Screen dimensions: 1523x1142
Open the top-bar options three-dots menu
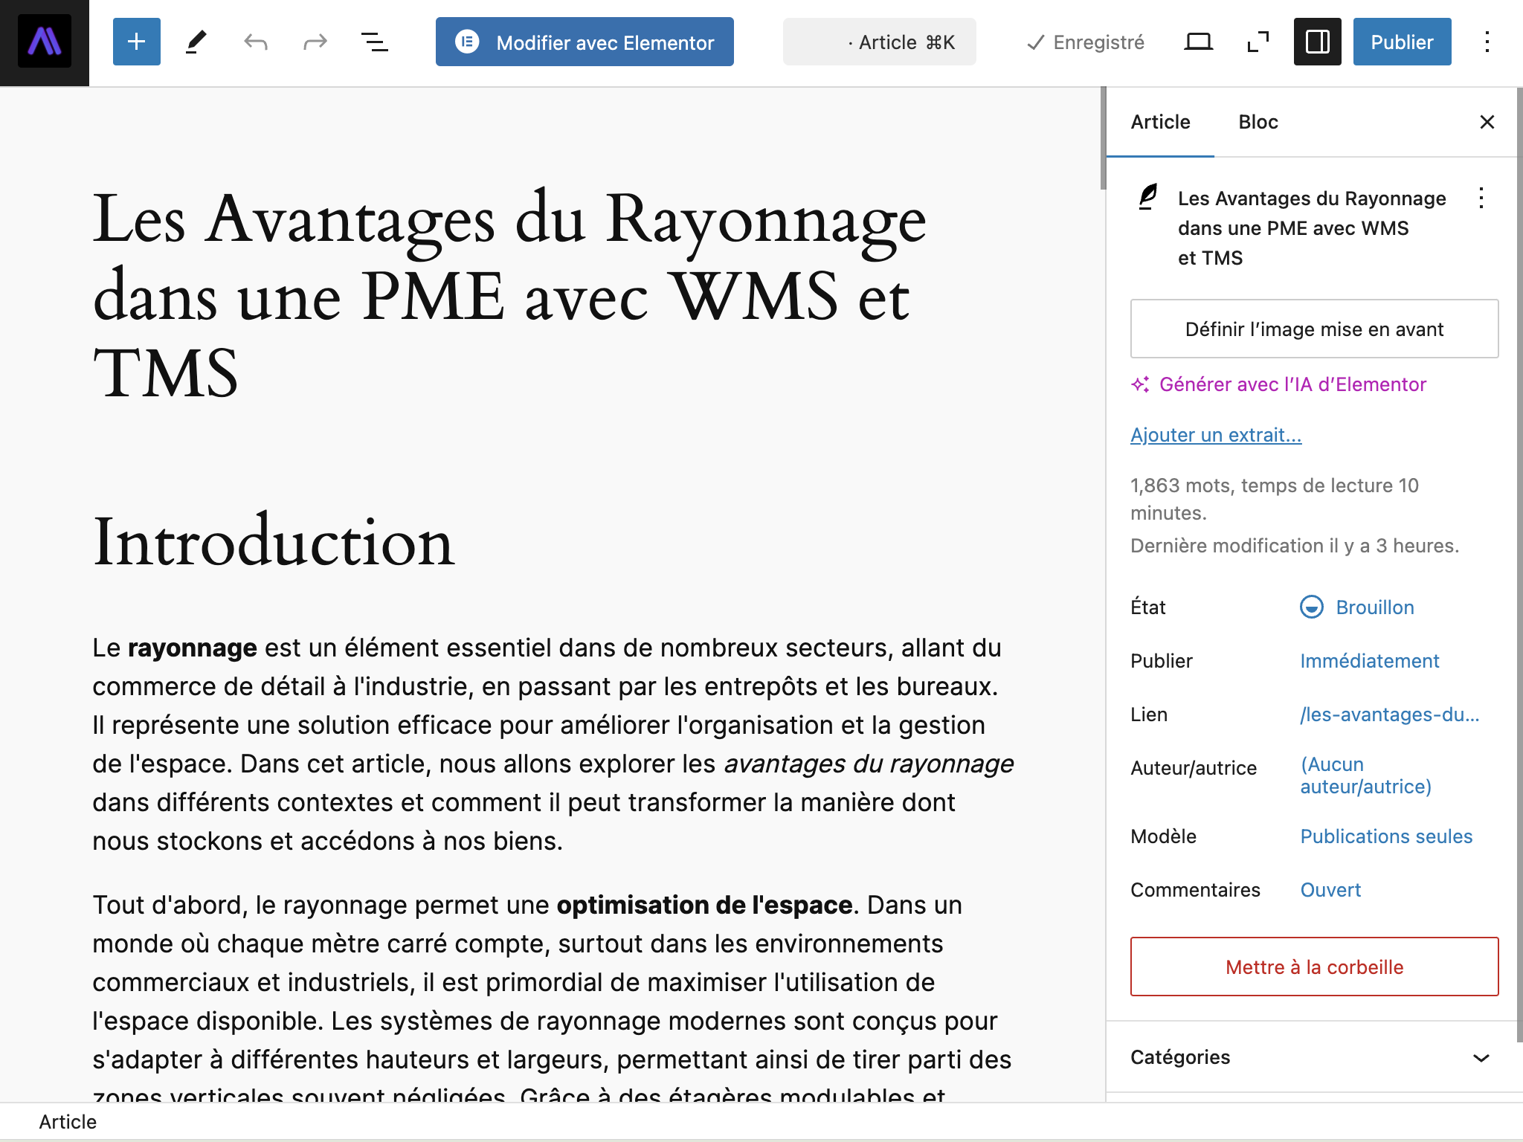pos(1487,42)
